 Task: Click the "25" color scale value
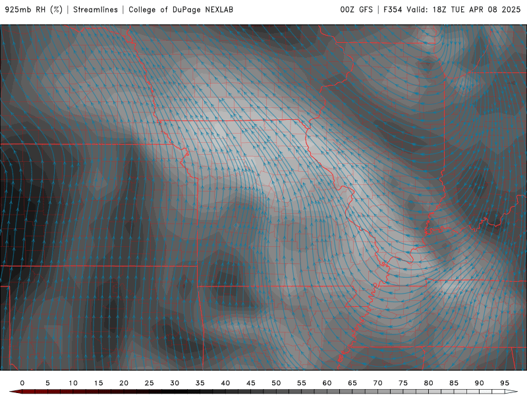click(x=150, y=383)
